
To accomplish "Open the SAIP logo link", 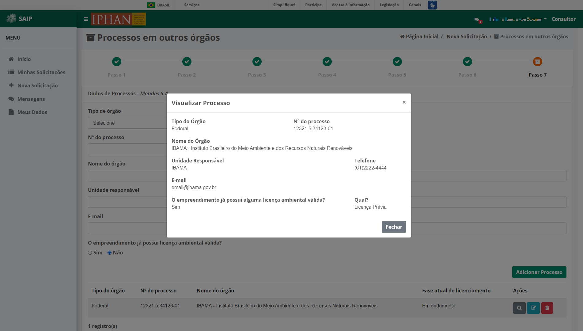I will point(19,19).
